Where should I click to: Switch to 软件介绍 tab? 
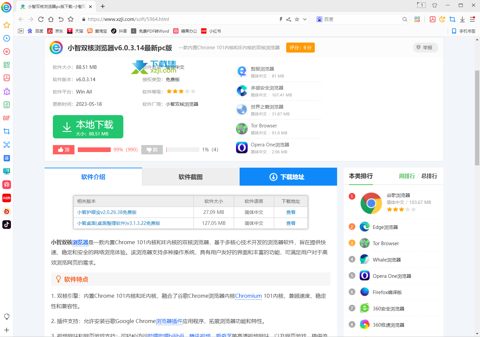[x=93, y=177]
